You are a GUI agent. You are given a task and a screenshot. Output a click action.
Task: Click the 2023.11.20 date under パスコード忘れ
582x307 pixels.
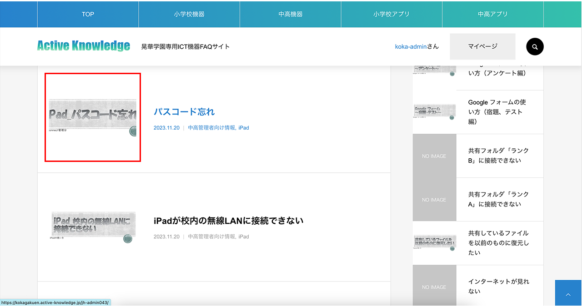[x=166, y=128]
